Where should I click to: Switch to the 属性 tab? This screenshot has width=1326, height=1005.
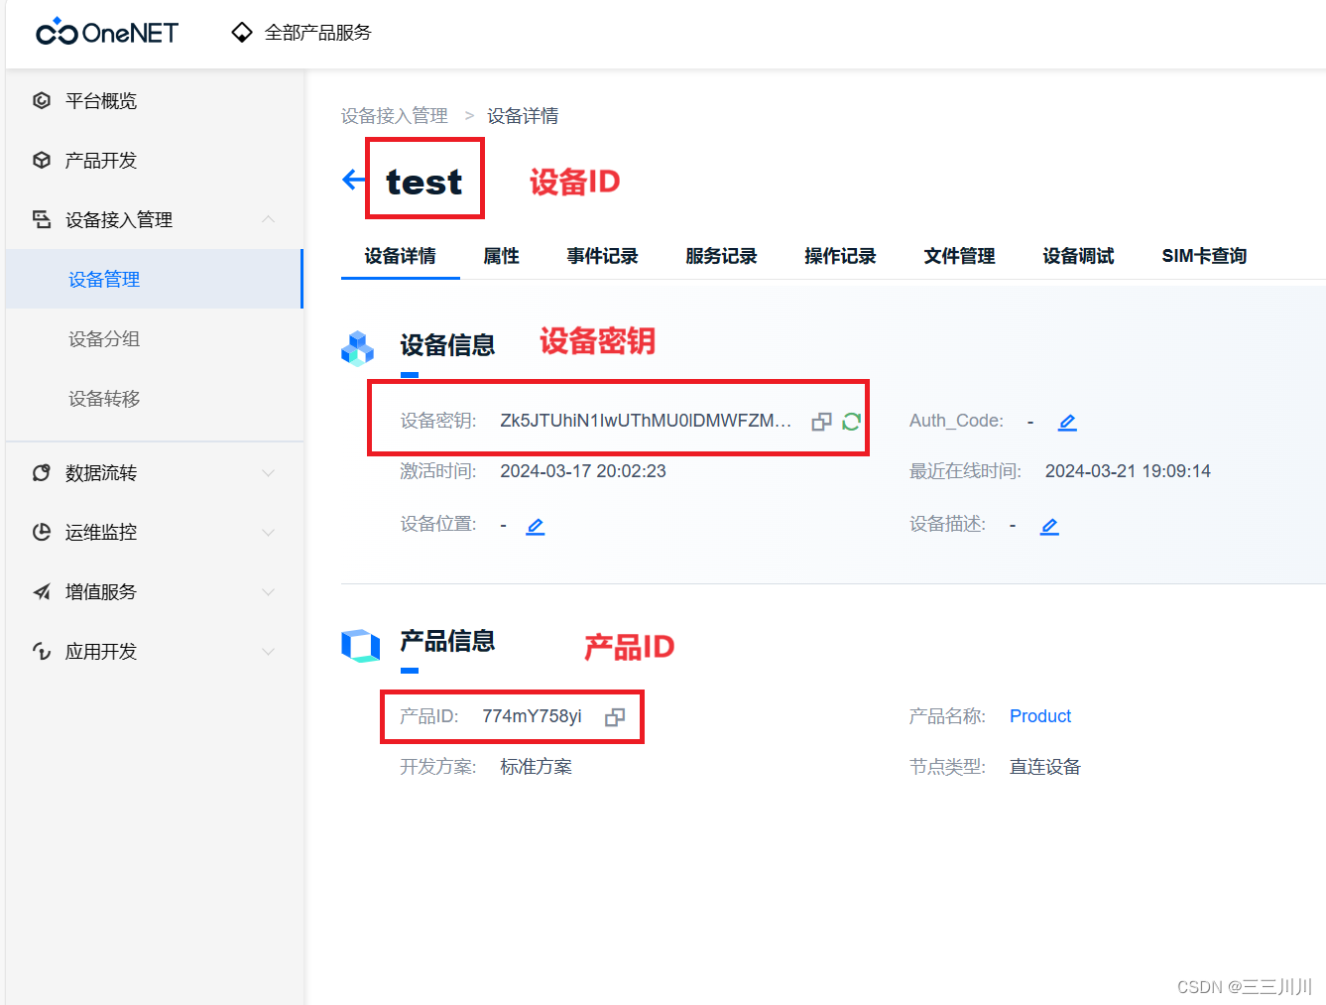tap(501, 255)
